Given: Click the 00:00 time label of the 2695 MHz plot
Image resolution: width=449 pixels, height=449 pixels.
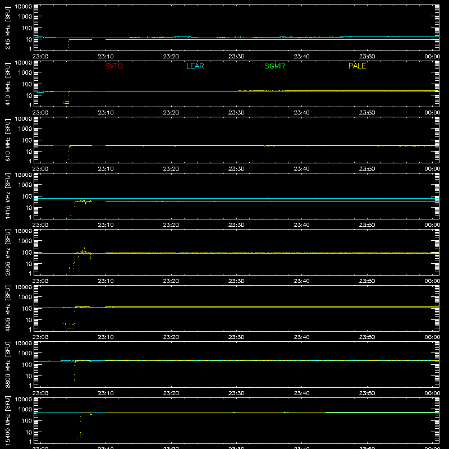Looking at the screenshot, I should coord(432,281).
